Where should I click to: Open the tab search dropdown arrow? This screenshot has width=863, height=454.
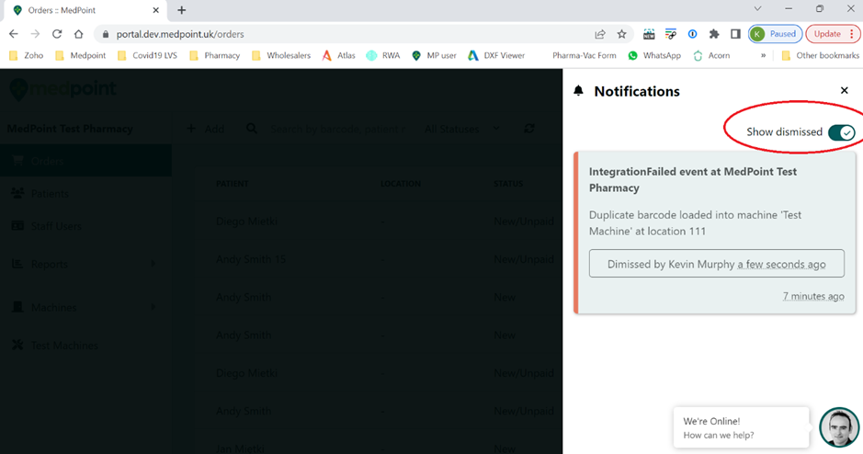[x=758, y=9]
